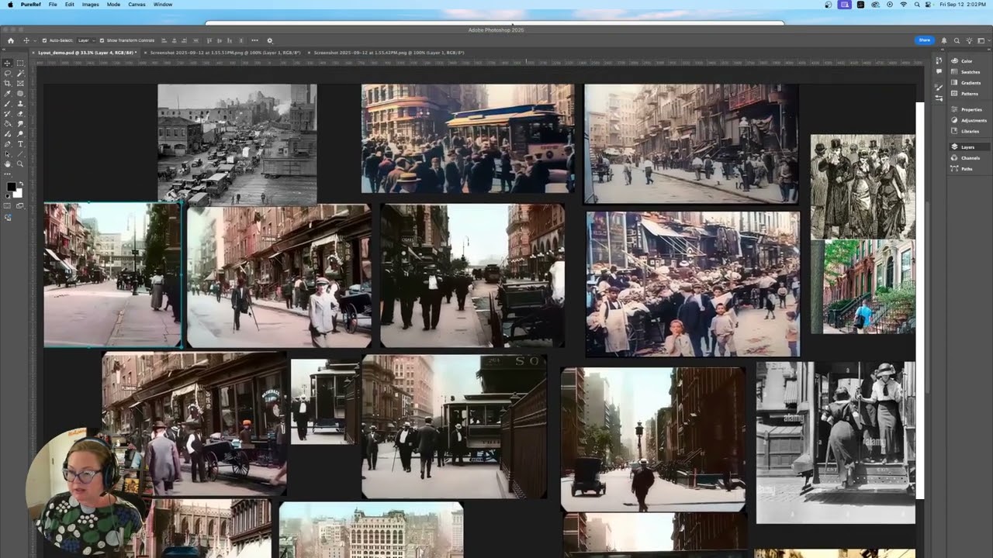Select the Line tool
The image size is (993, 558).
(x=20, y=153)
